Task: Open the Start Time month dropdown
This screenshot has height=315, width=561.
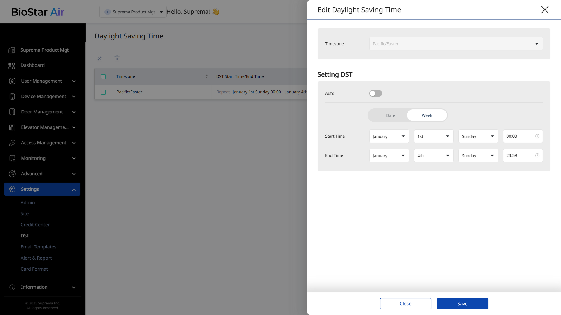Action: coord(389,136)
